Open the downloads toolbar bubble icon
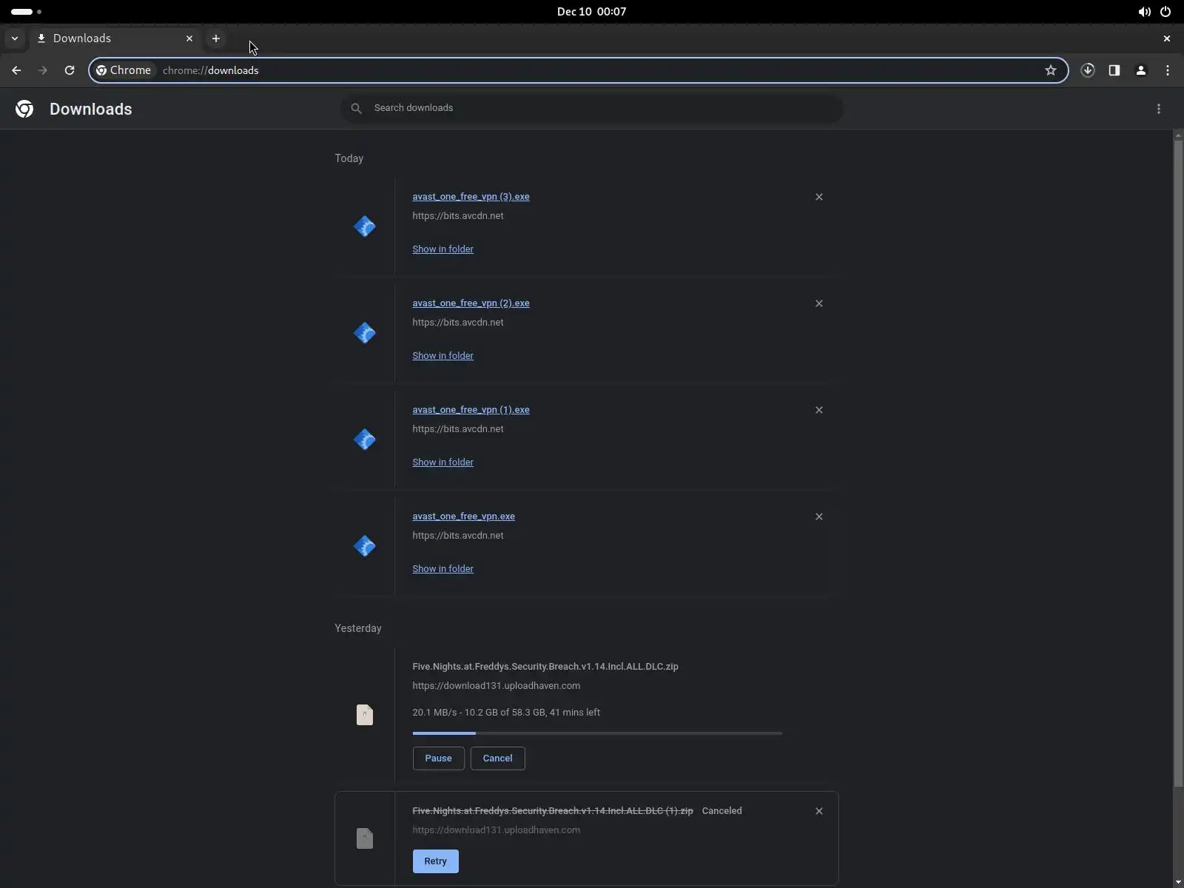Screen dimensions: 1184x888 coord(1088,70)
